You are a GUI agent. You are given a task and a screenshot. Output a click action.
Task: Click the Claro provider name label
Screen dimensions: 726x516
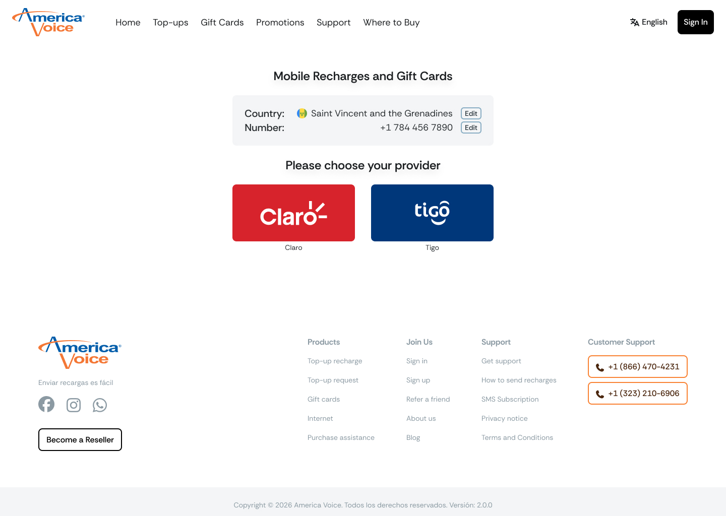point(293,247)
